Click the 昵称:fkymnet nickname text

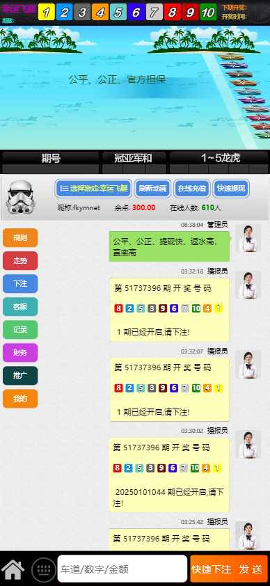pos(79,208)
